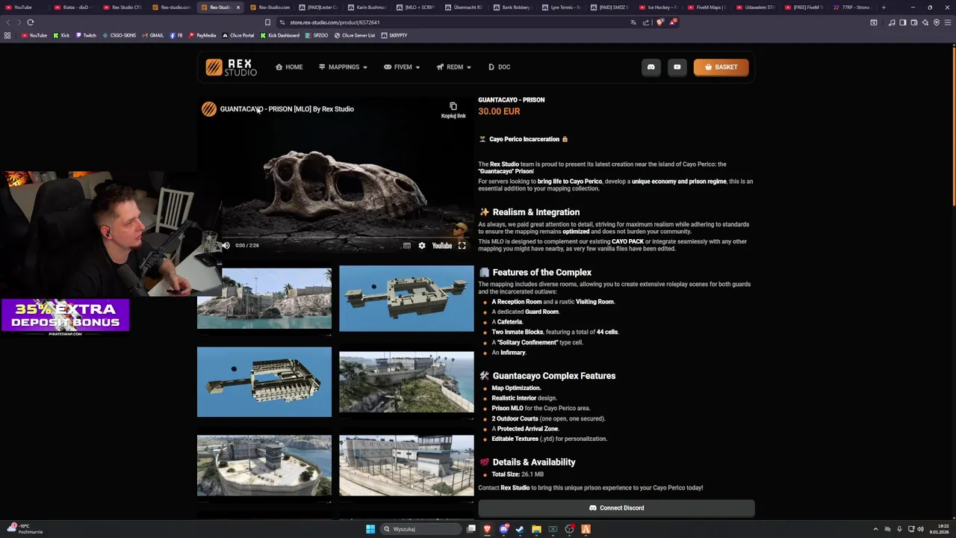
Task: Open the video on YouTube via logo
Action: (x=442, y=245)
